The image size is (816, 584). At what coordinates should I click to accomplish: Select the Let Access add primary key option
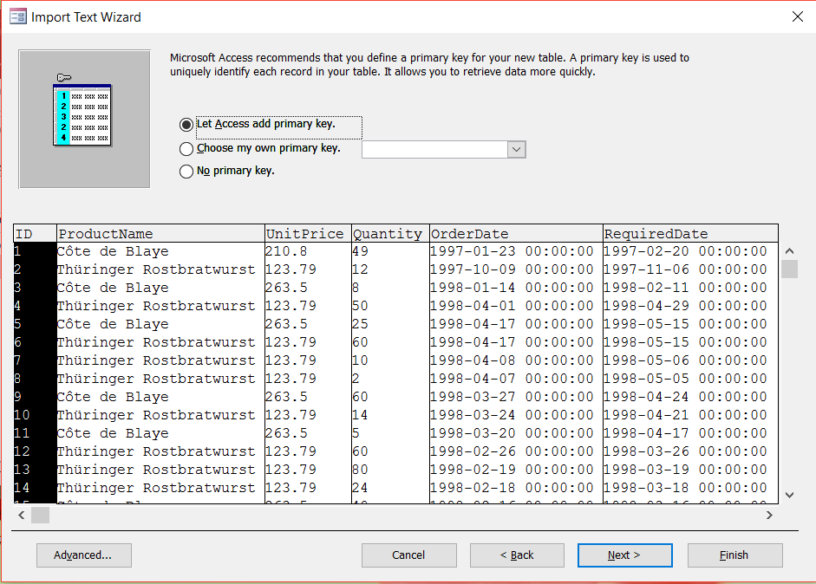(186, 124)
